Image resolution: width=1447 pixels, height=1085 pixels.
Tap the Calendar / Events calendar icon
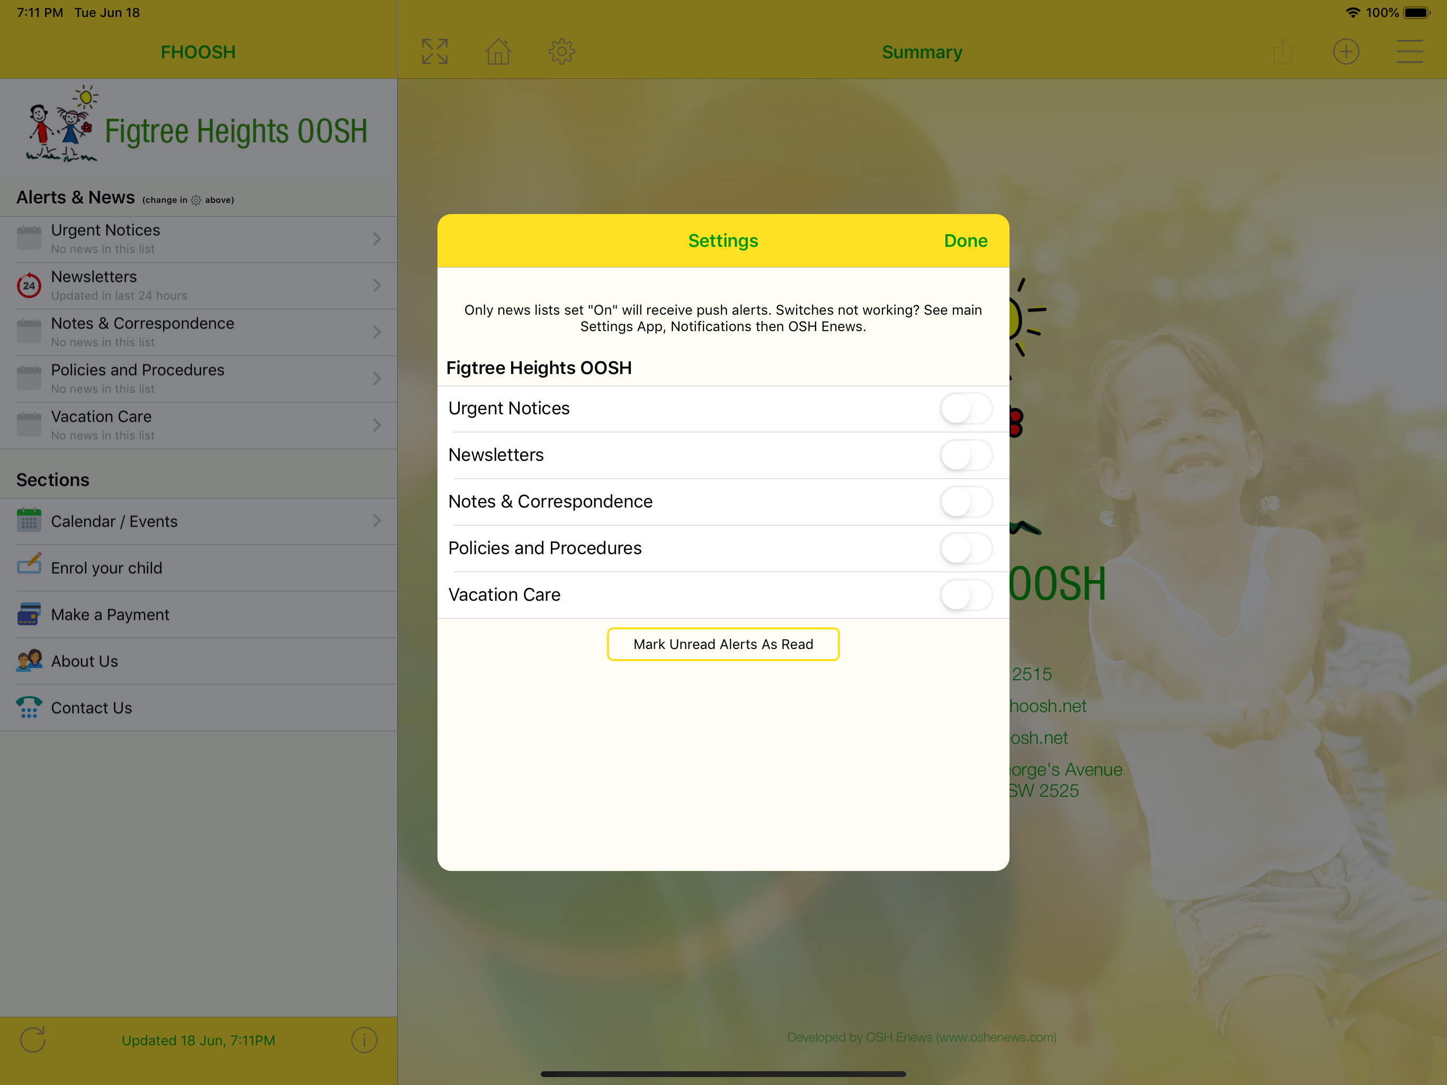pyautogui.click(x=29, y=521)
